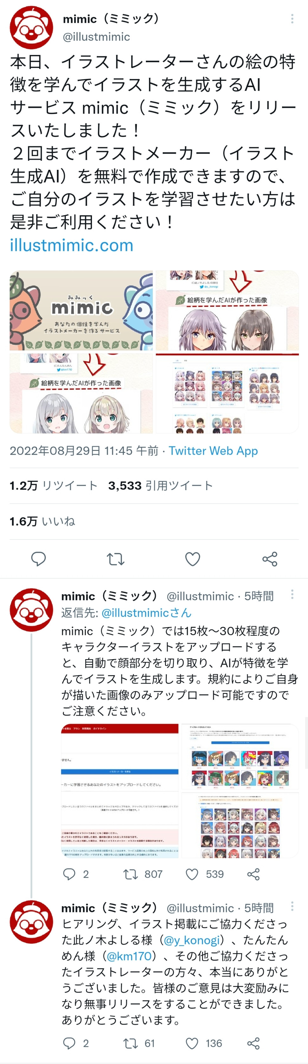The image size is (308, 1064).
Task: Open the Twitter Web App source link
Action: 213,451
